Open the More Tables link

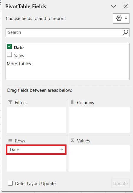tap(20, 64)
